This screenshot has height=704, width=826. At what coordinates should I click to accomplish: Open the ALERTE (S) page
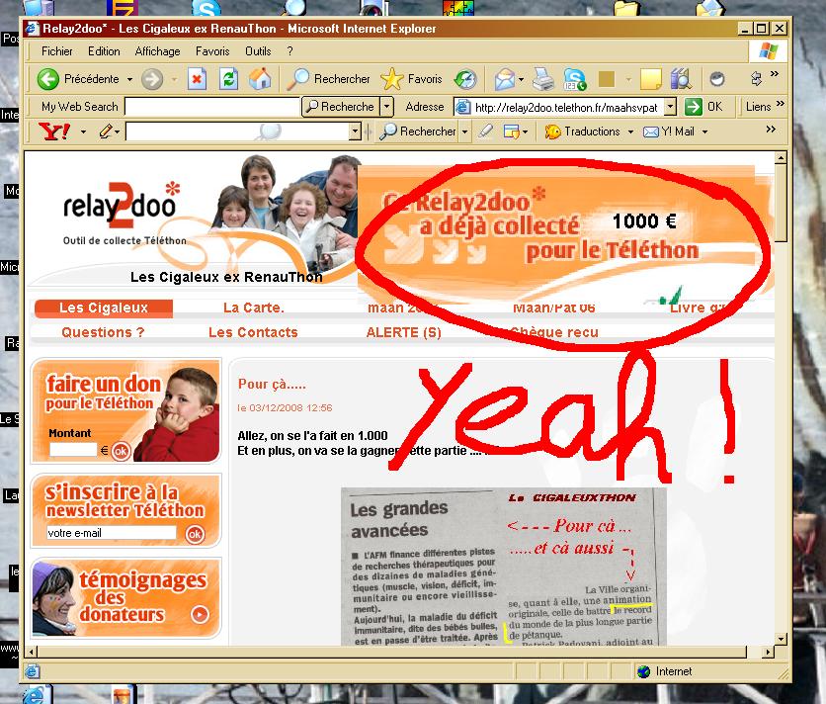pyautogui.click(x=403, y=333)
